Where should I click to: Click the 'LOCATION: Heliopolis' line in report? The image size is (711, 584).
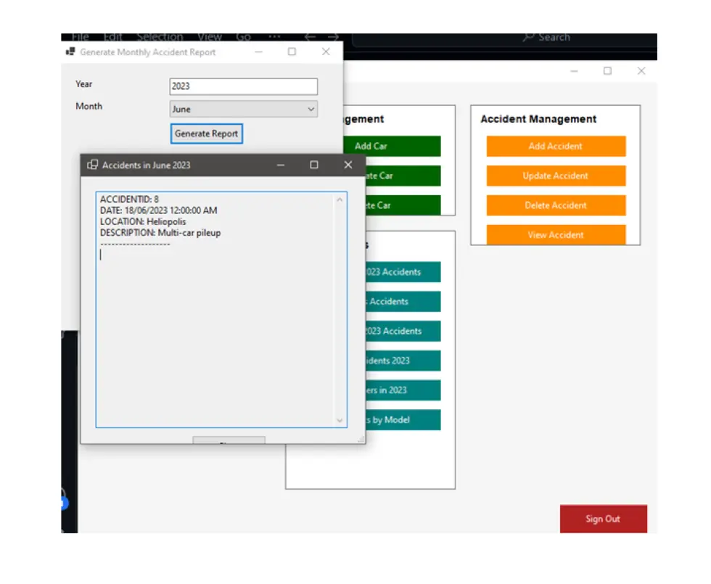click(143, 222)
